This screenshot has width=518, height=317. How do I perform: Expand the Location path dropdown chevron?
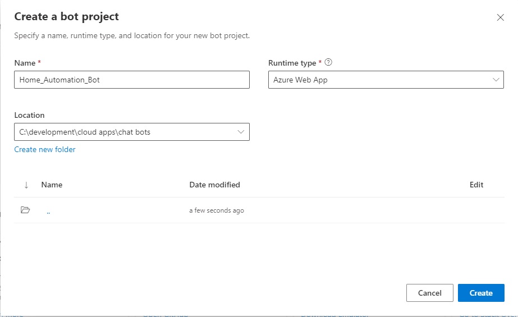point(241,132)
